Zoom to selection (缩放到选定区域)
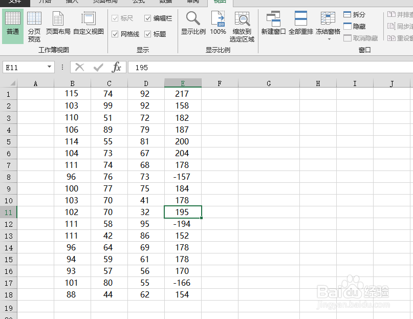This screenshot has width=413, height=319. (242, 27)
